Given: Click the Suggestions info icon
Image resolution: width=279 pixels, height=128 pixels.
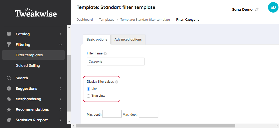Looking at the screenshot, I should pos(9,88).
